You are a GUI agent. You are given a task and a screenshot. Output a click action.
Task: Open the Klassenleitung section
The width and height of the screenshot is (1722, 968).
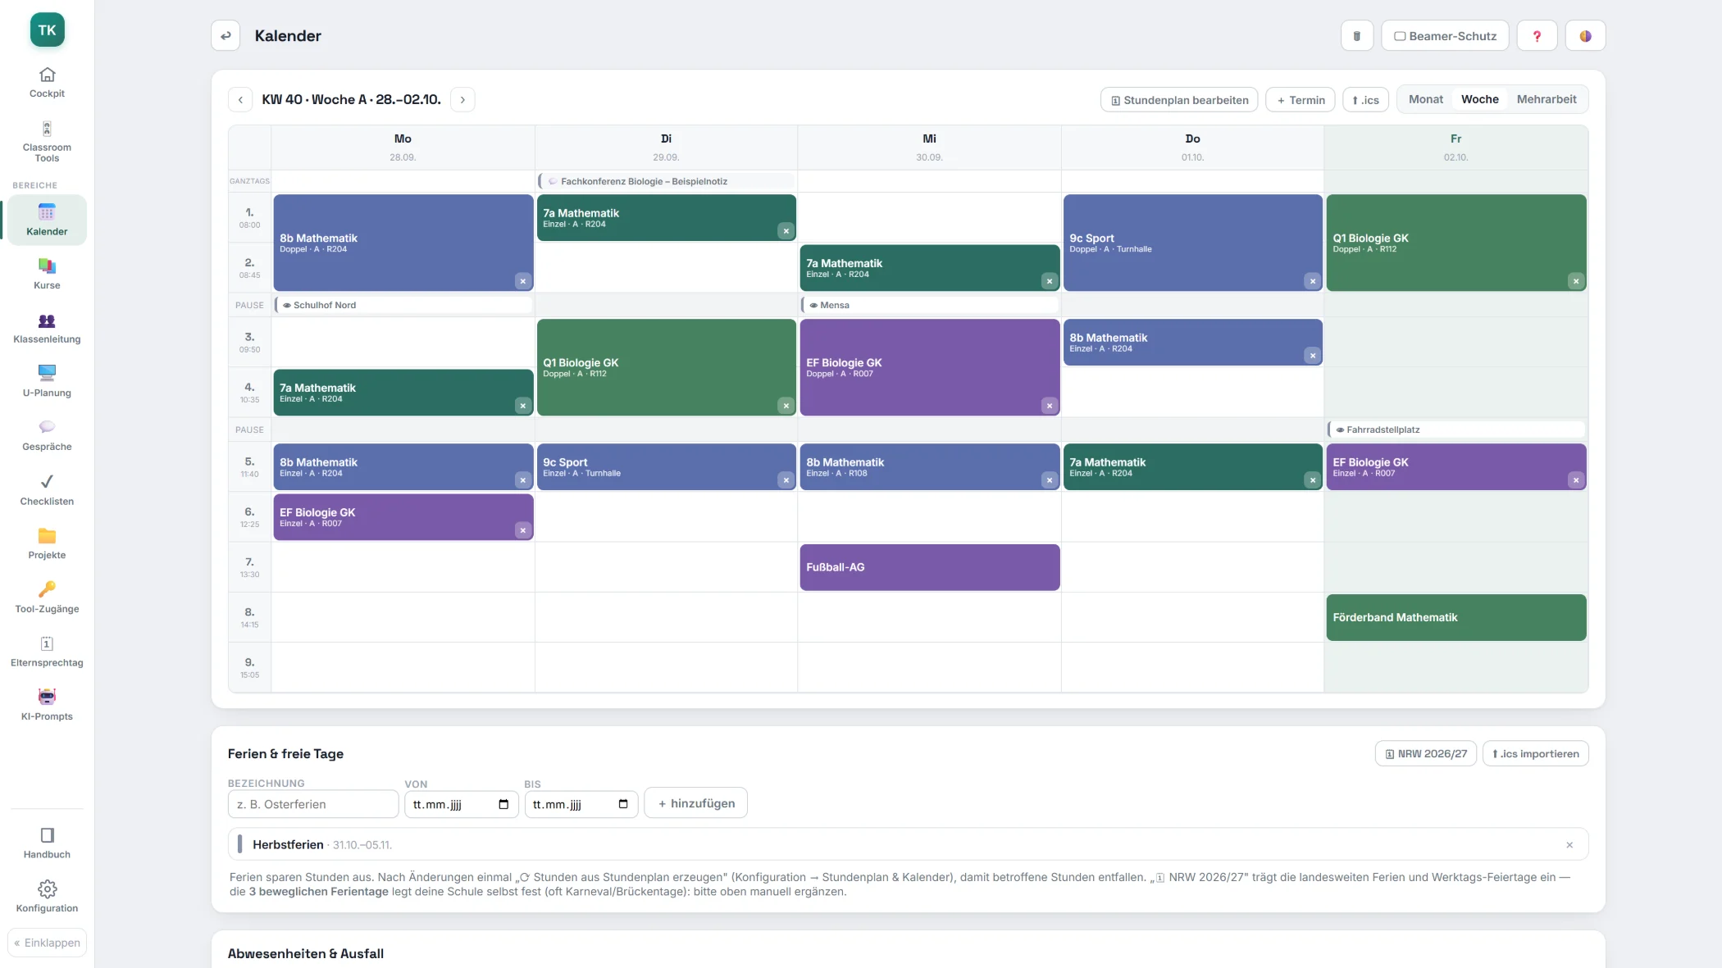47,328
